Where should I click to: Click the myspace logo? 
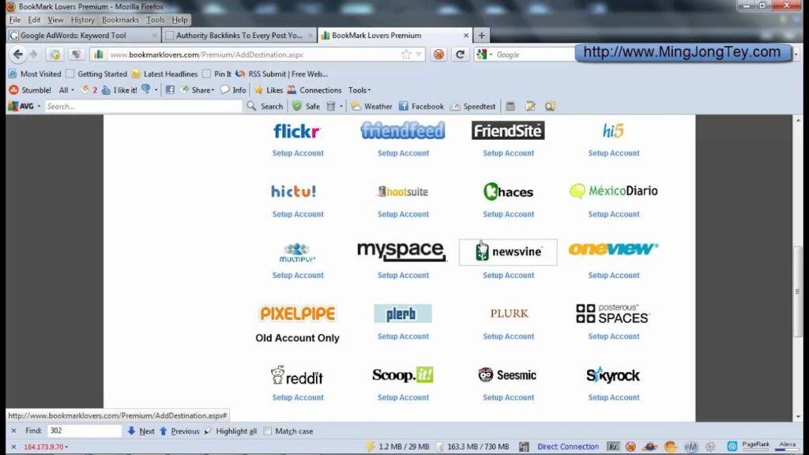tap(402, 251)
